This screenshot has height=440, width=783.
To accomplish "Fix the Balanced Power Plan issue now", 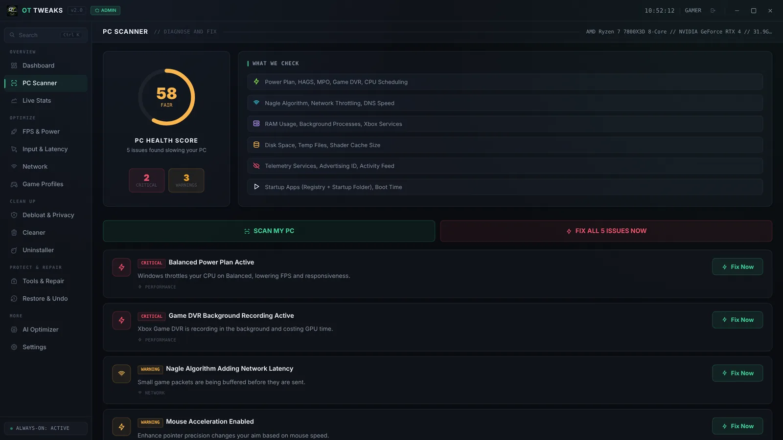I will click(737, 267).
